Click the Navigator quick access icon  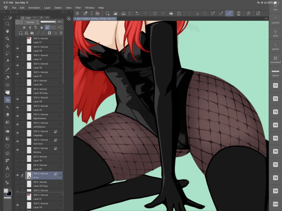point(69,19)
